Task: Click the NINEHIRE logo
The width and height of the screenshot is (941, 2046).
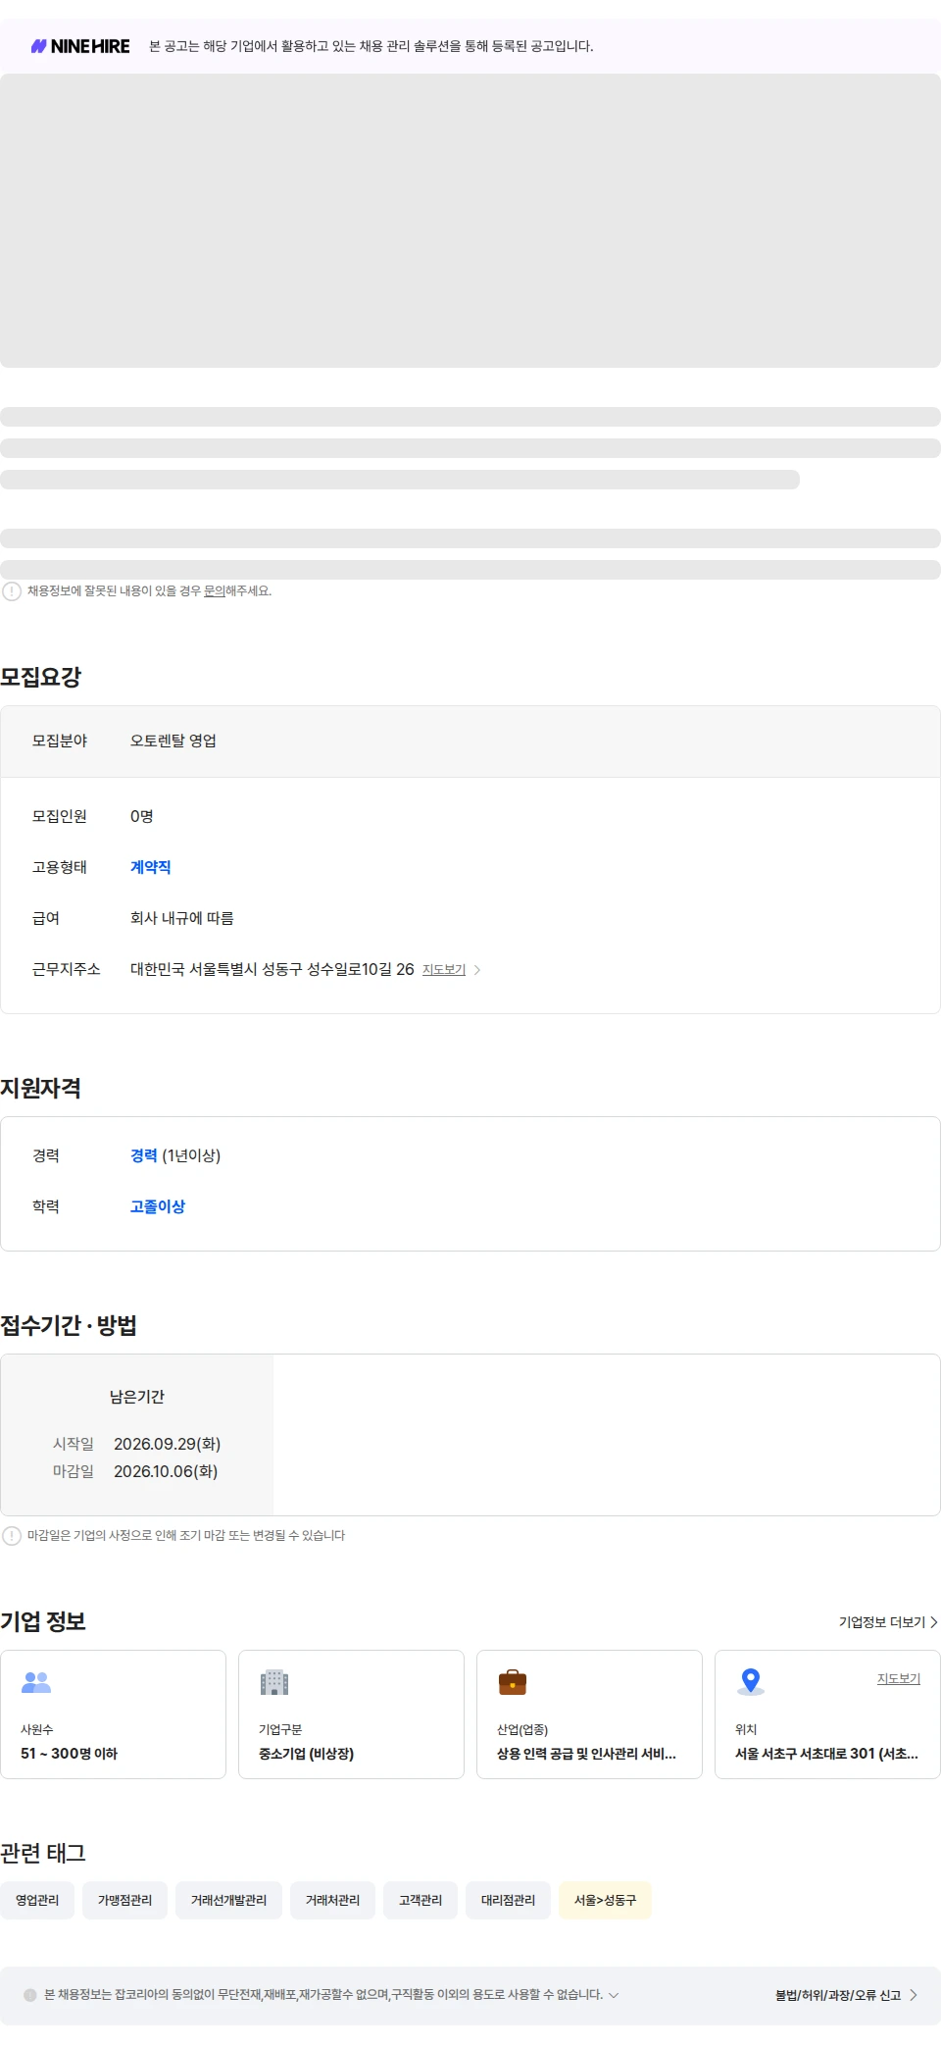Action: [80, 46]
